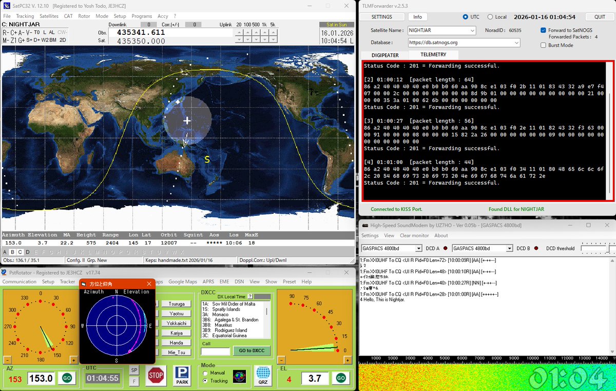Select the UTC radio button in TLMForwarder

tap(466, 17)
